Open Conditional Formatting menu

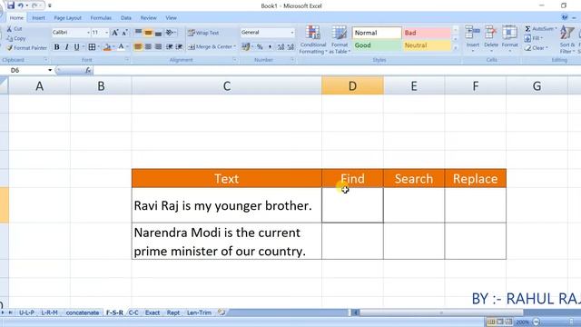pos(313,40)
